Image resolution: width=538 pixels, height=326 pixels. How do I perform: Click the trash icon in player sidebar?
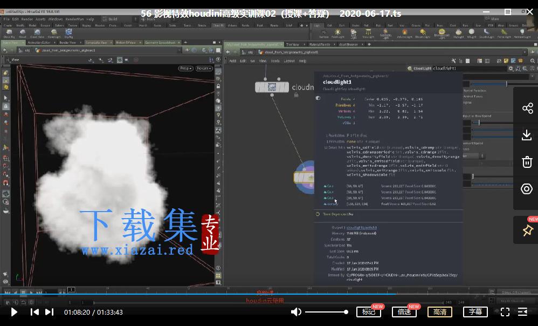pyautogui.click(x=527, y=162)
